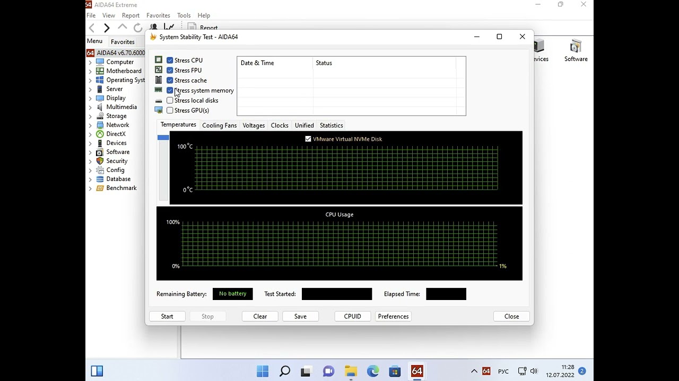Expand the Server tree node
This screenshot has height=381, width=679.
click(x=90, y=89)
